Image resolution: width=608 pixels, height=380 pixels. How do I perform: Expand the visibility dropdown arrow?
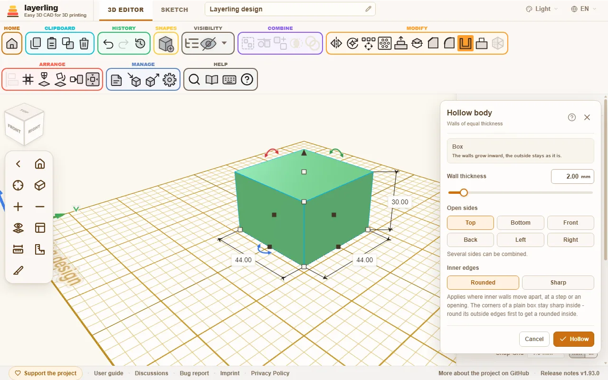pyautogui.click(x=224, y=44)
